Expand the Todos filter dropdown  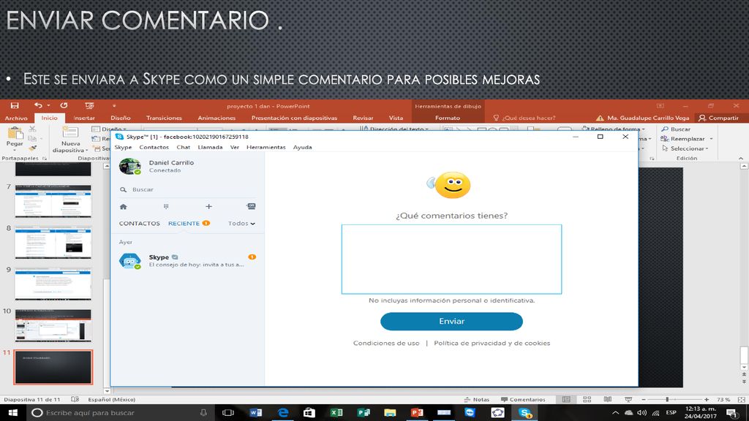click(241, 224)
